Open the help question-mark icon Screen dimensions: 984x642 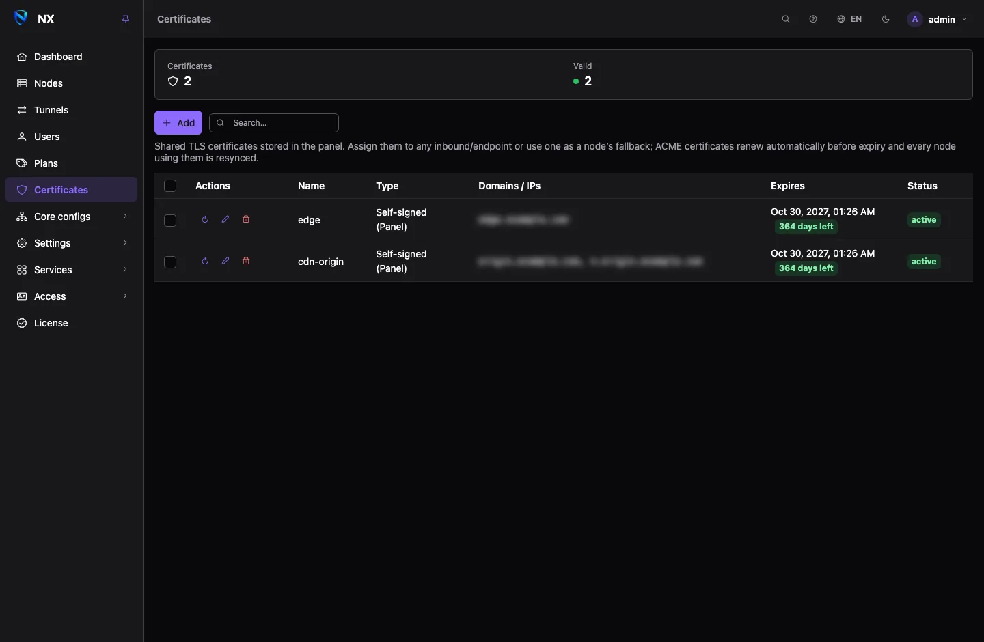click(x=813, y=19)
